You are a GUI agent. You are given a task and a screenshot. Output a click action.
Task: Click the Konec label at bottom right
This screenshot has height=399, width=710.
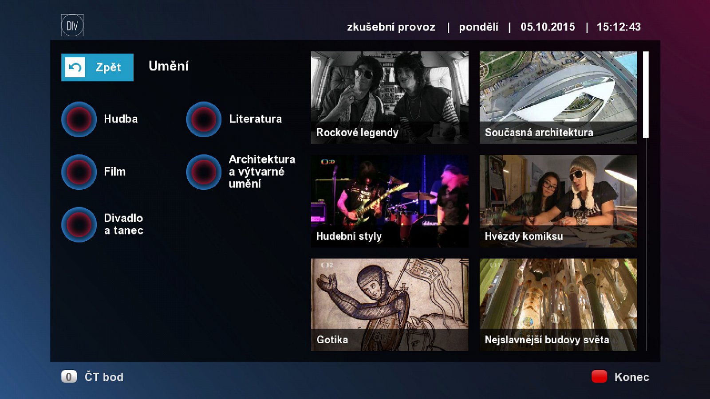pyautogui.click(x=631, y=377)
